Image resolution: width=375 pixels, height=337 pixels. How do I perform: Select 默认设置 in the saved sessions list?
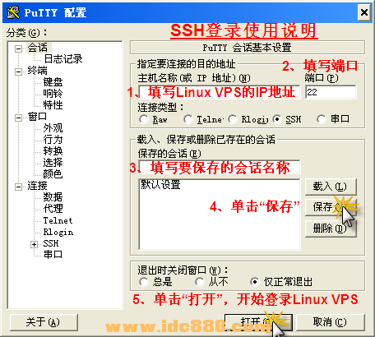(x=160, y=185)
